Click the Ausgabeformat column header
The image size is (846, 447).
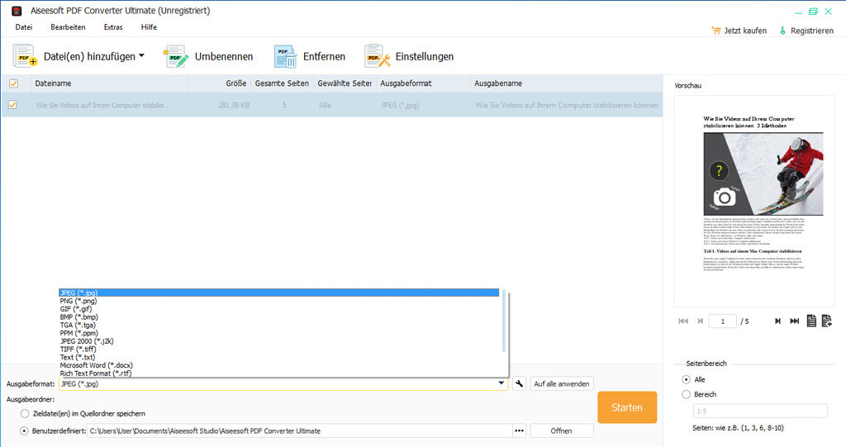(x=423, y=83)
